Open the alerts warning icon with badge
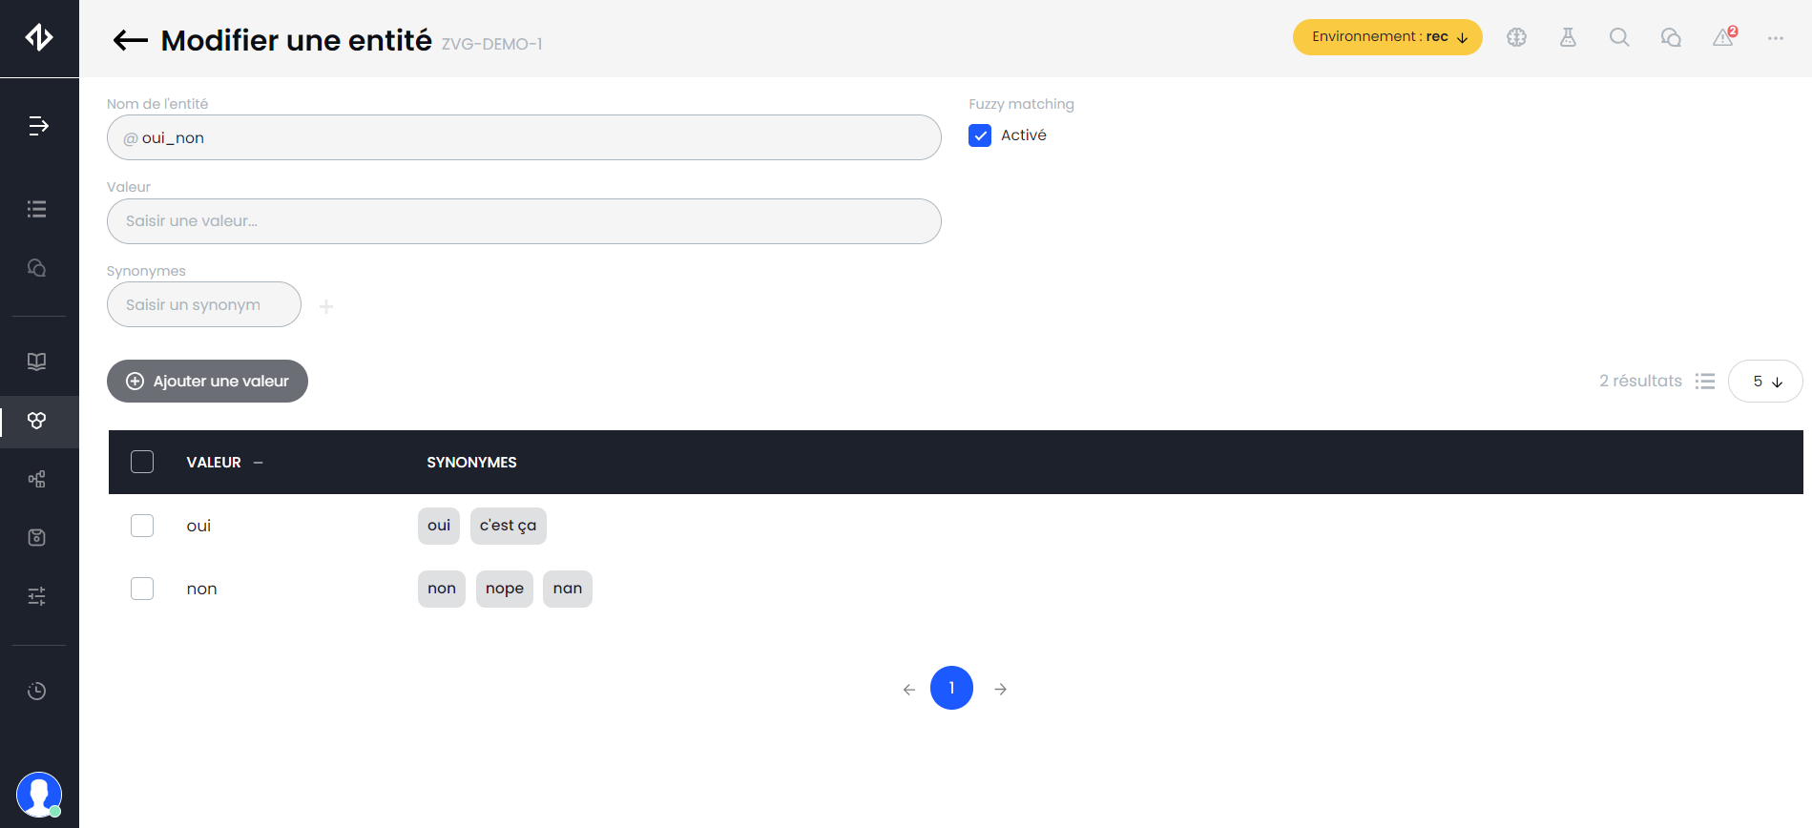 [x=1723, y=37]
